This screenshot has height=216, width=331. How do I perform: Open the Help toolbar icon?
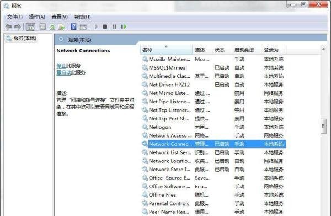74,27
